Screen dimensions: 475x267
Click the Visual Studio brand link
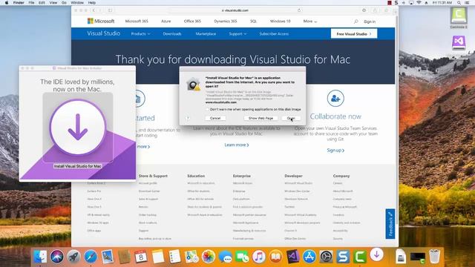[x=104, y=33]
